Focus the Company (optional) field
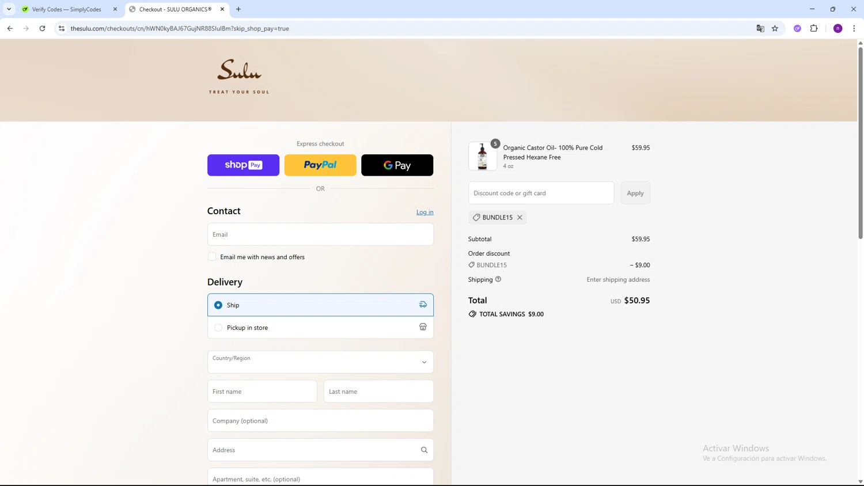This screenshot has height=486, width=864. coord(320,420)
